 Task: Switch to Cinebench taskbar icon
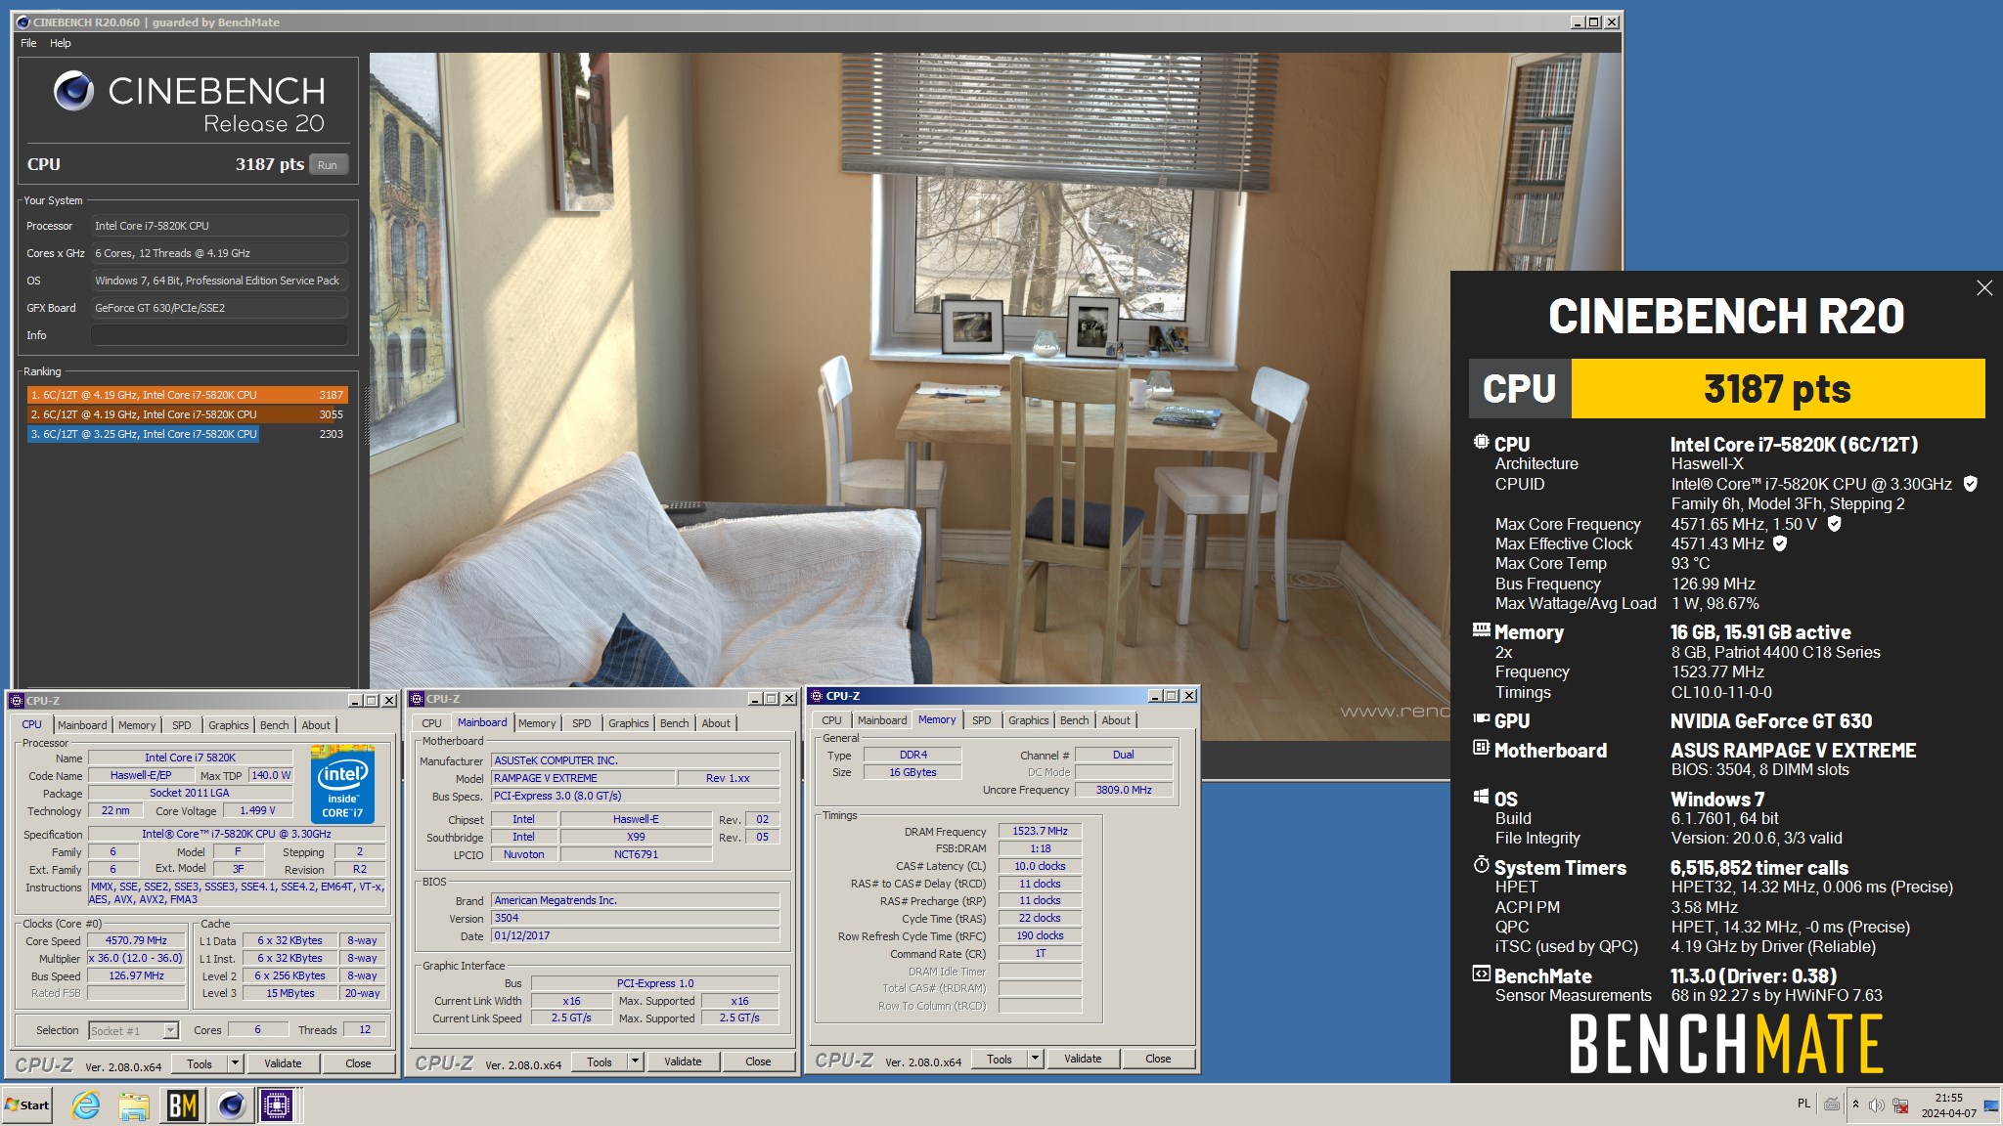[x=231, y=1105]
